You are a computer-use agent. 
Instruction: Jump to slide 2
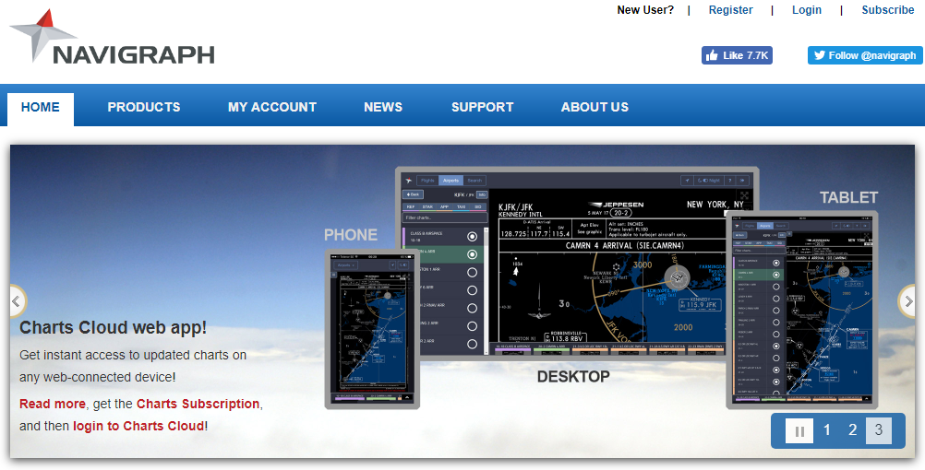point(852,430)
